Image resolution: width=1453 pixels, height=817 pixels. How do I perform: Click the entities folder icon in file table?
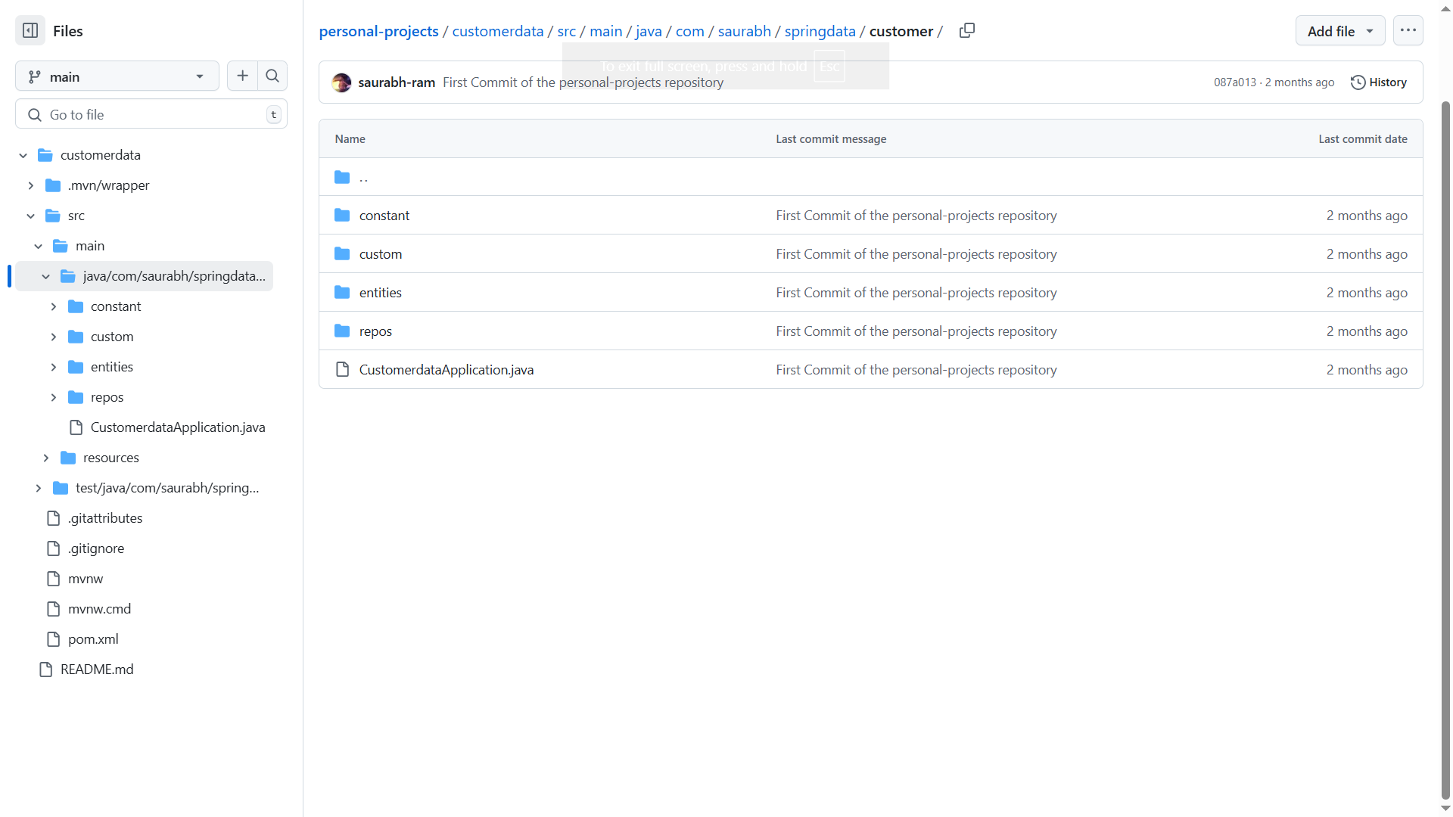tap(342, 293)
